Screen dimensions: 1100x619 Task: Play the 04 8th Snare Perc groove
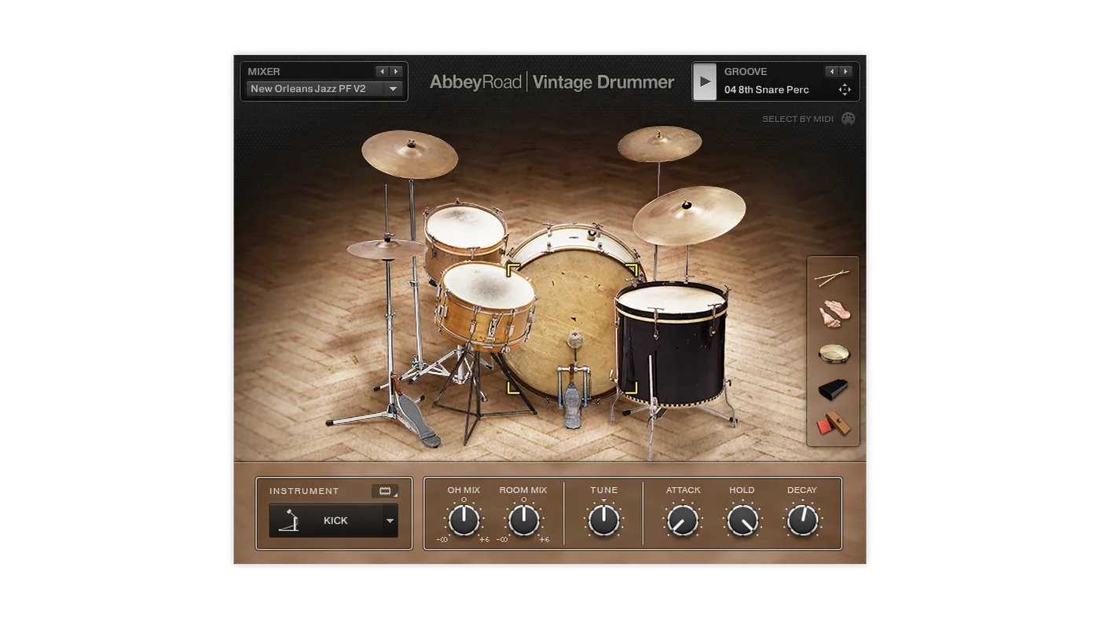[x=705, y=82]
